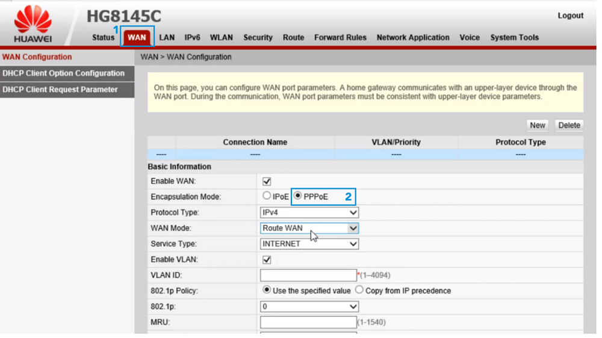Switch to the IPv6 tab

coord(193,38)
